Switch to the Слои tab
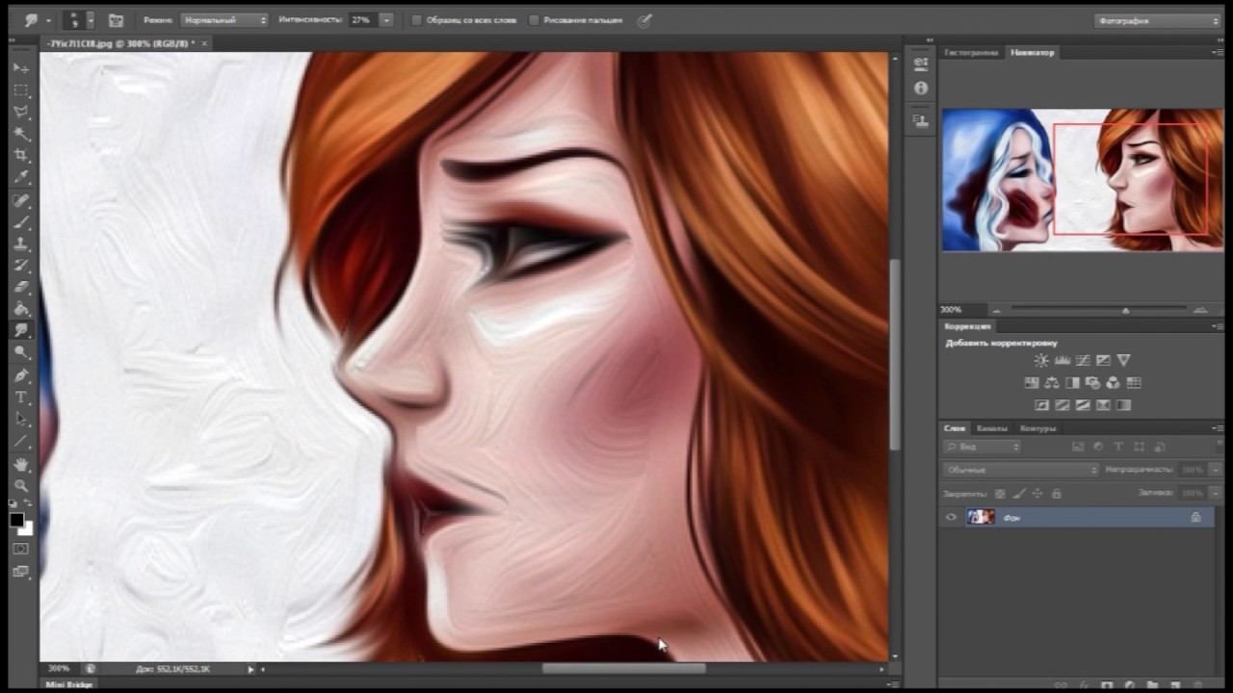Screen dimensions: 1233x693 pyautogui.click(x=954, y=428)
